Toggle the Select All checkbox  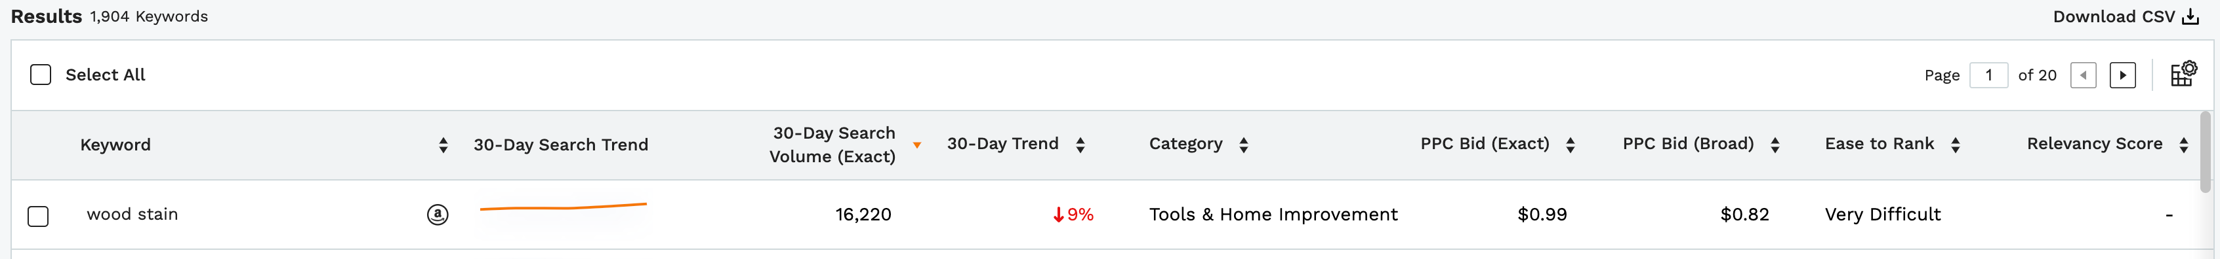[x=41, y=75]
